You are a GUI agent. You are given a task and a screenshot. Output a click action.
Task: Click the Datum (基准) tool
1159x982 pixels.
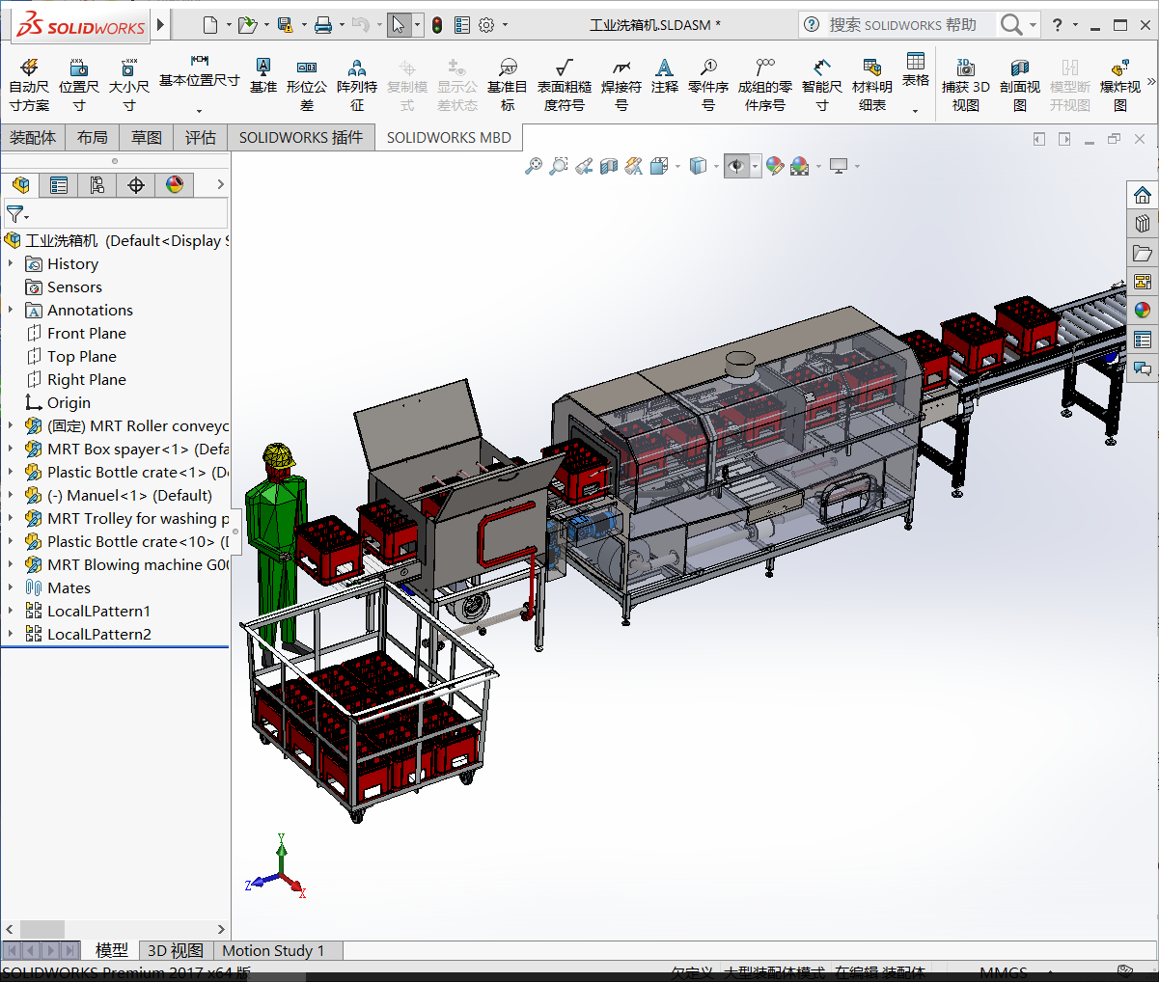click(262, 75)
